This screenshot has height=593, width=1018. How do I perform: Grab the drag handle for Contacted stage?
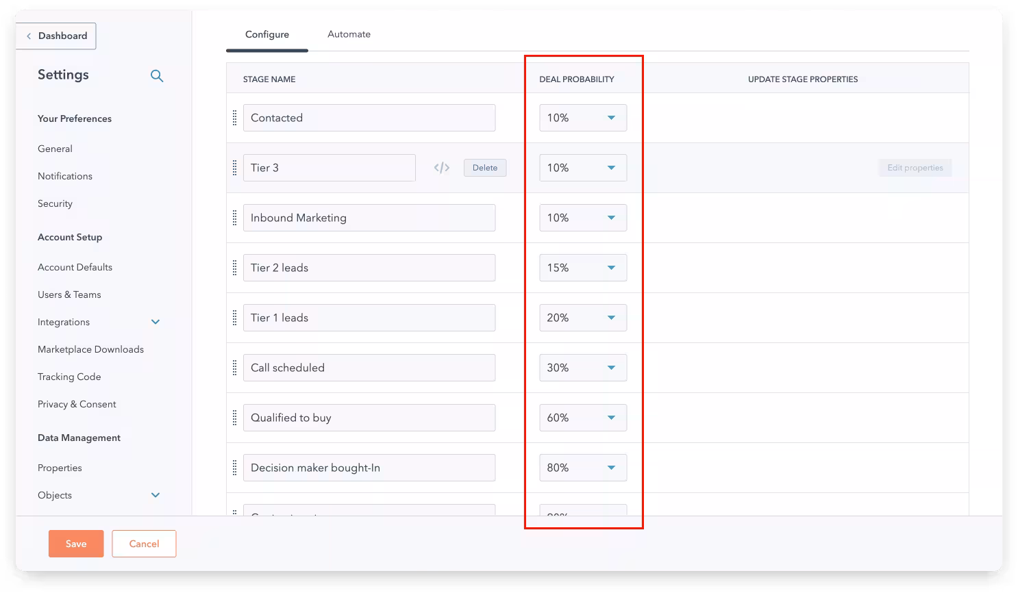click(x=235, y=118)
